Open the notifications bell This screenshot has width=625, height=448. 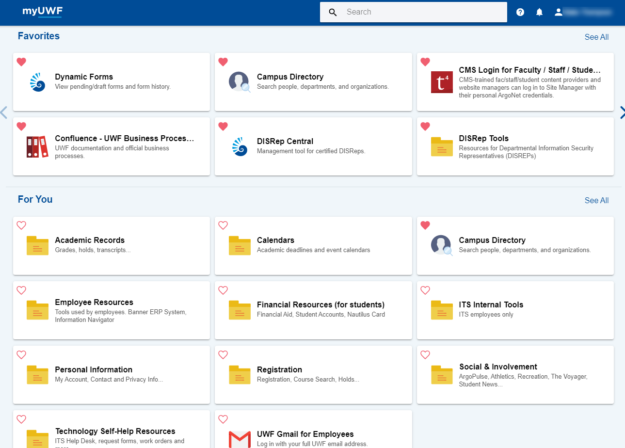pos(539,12)
